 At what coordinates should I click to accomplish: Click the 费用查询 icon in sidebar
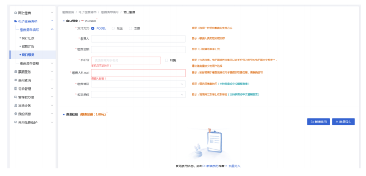click(16, 80)
